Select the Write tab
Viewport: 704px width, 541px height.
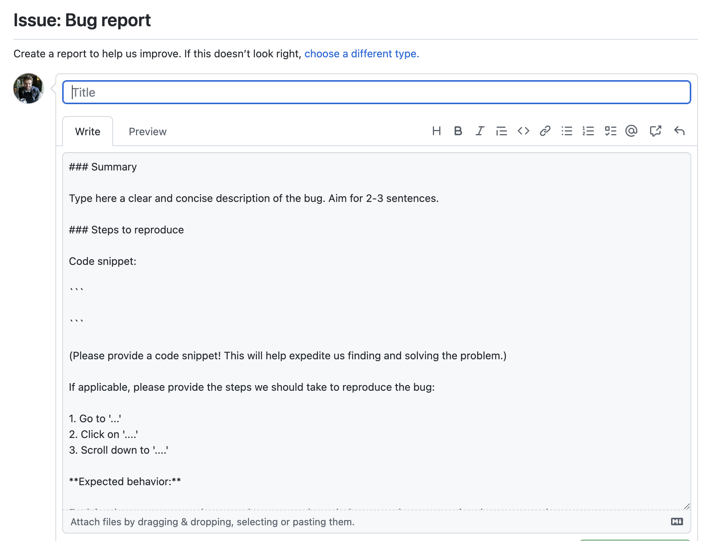pyautogui.click(x=88, y=132)
